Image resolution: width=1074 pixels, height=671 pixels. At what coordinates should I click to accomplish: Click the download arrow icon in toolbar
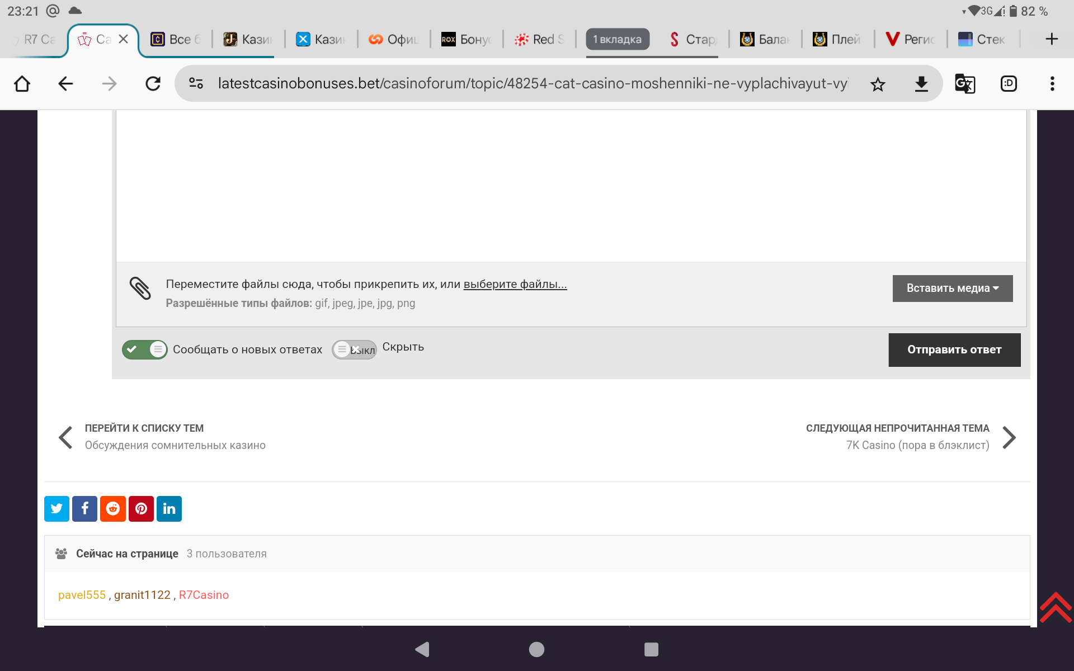pyautogui.click(x=921, y=84)
